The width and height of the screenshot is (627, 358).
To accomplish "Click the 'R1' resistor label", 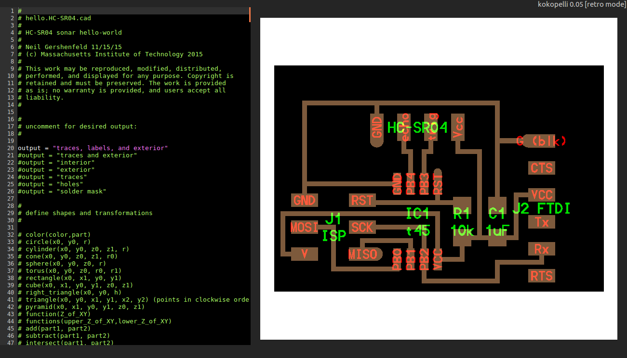I will [462, 213].
